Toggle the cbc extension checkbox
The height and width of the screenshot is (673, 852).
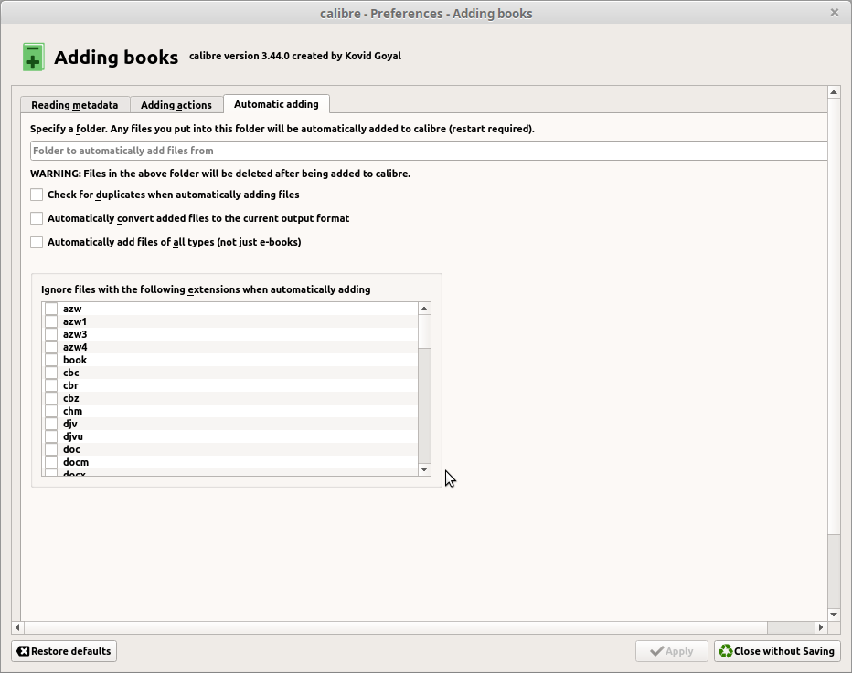(x=51, y=373)
